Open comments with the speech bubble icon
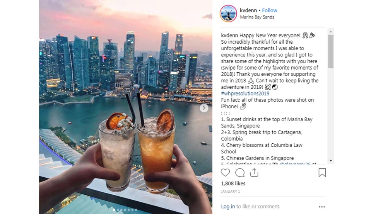Viewport: 371px width, 214px height. coord(240,173)
